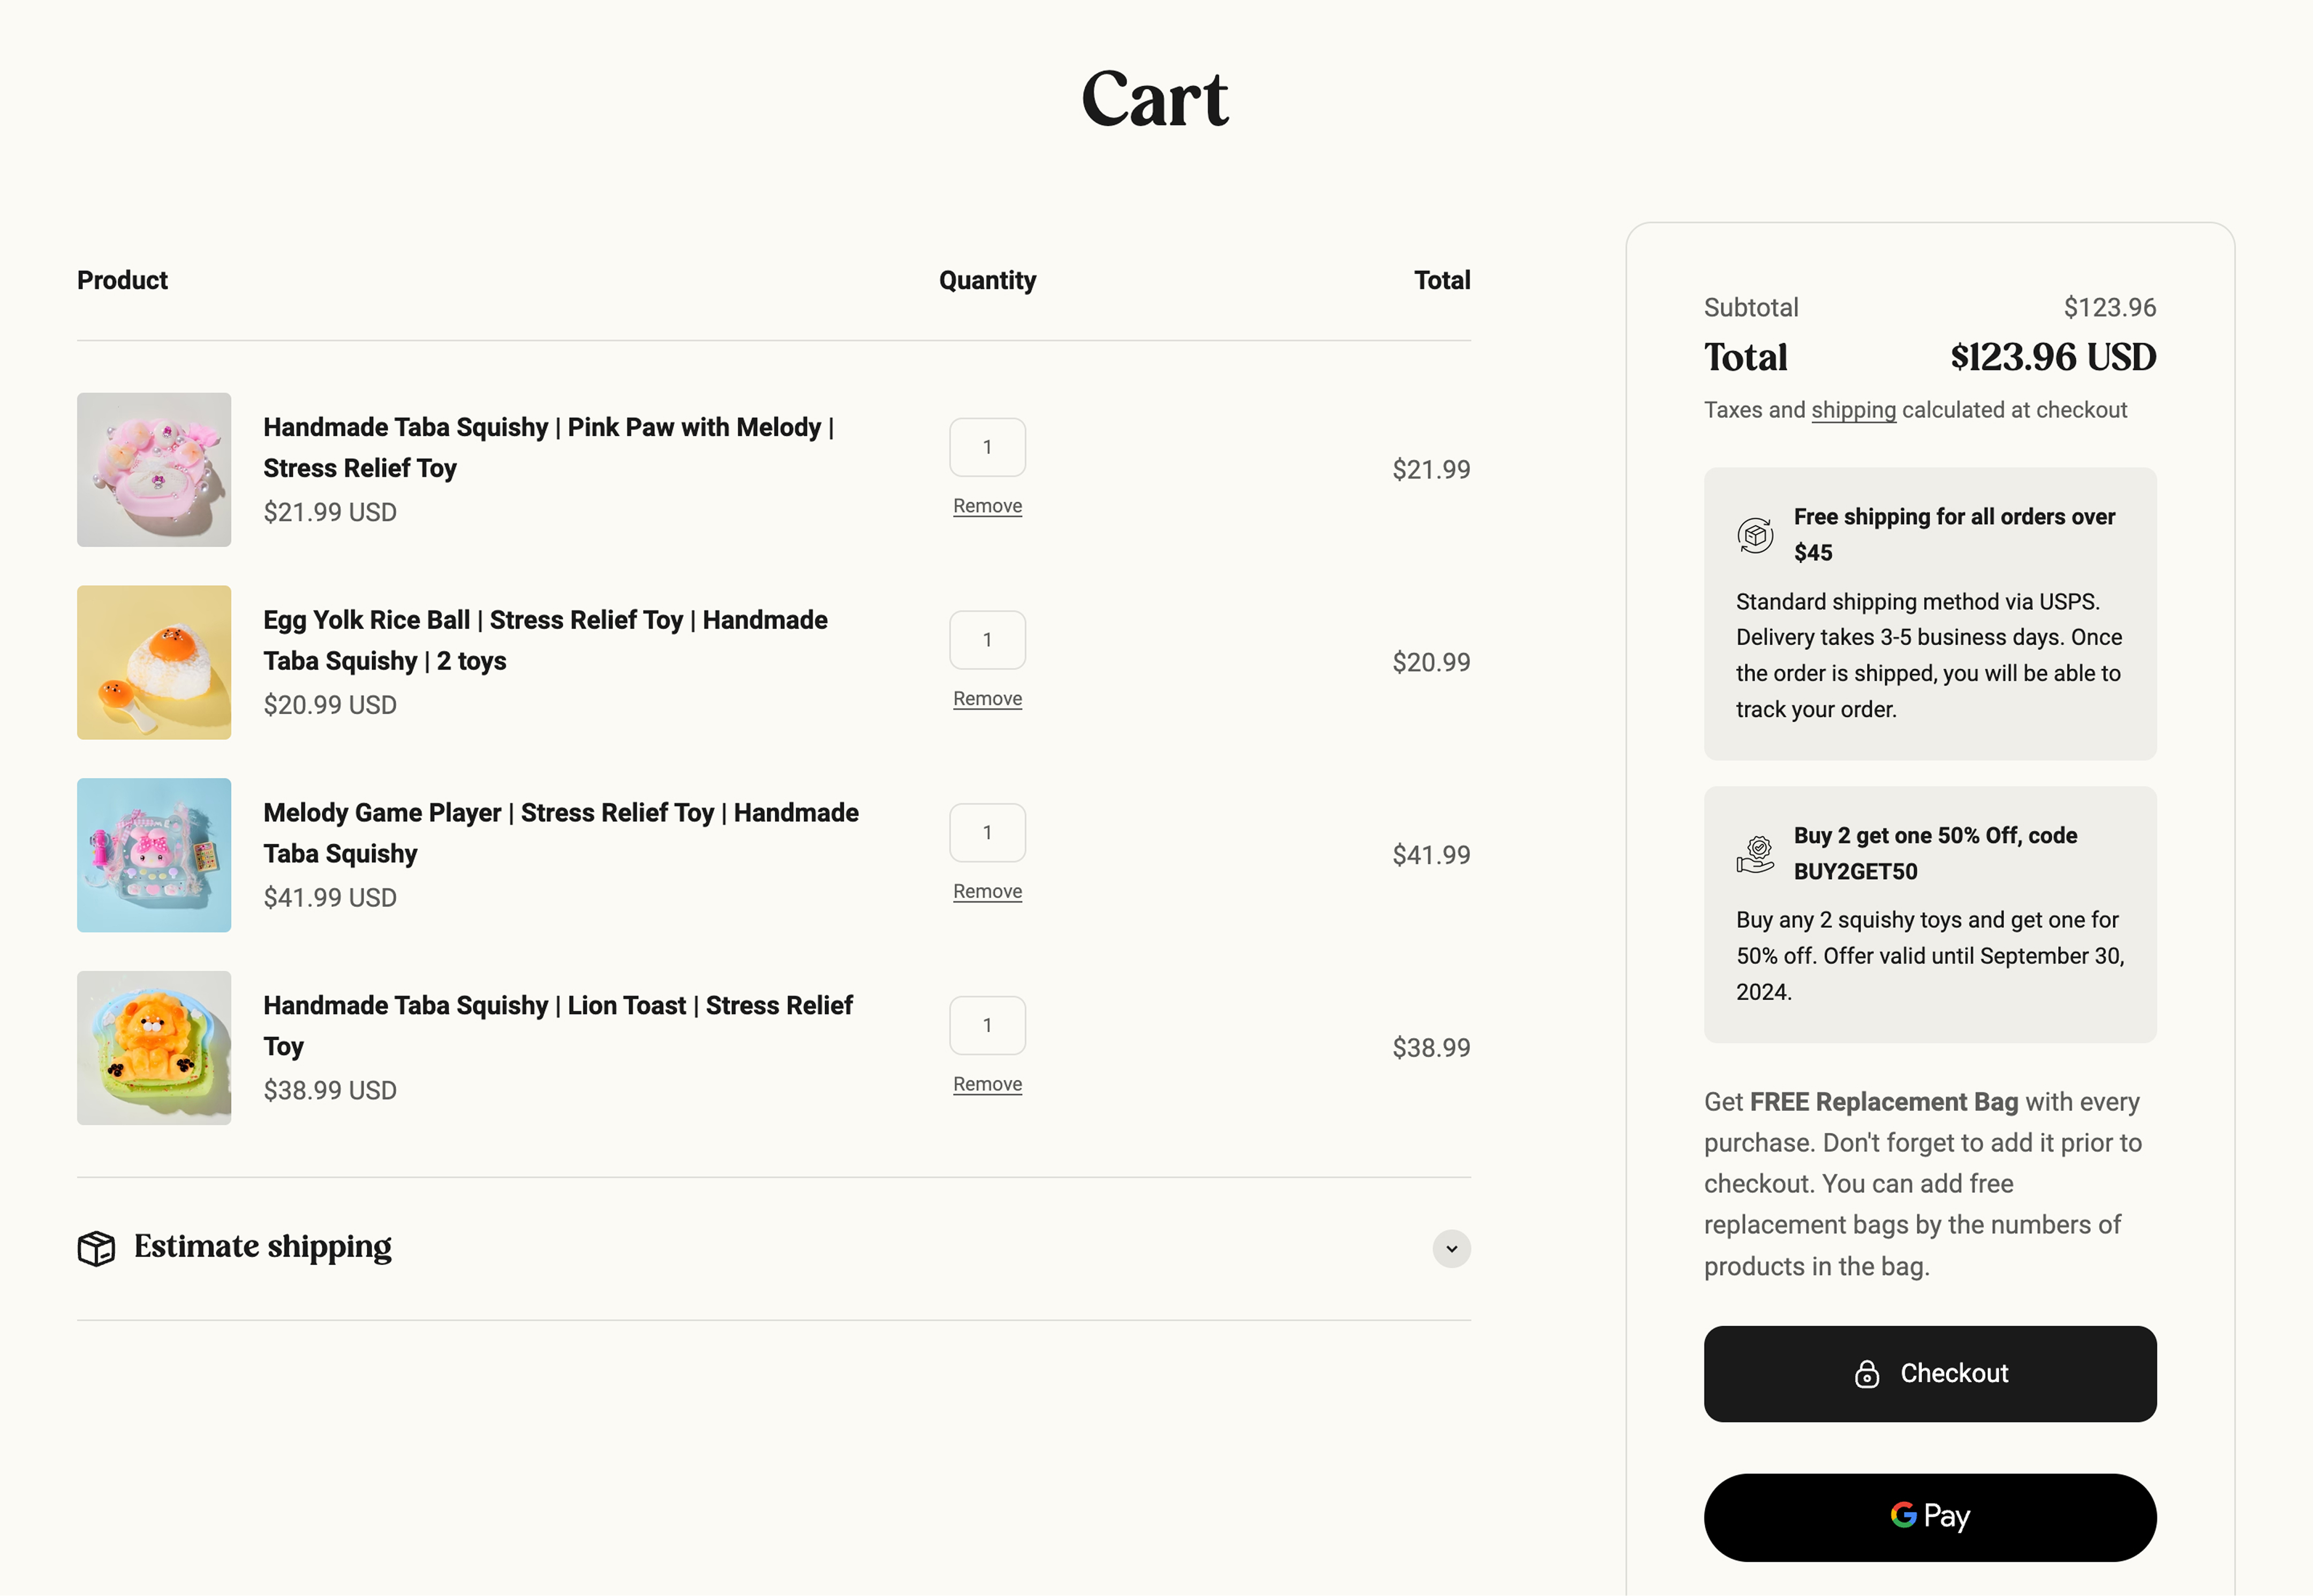Remove the Egg Yolk Rice Ball item

[987, 699]
